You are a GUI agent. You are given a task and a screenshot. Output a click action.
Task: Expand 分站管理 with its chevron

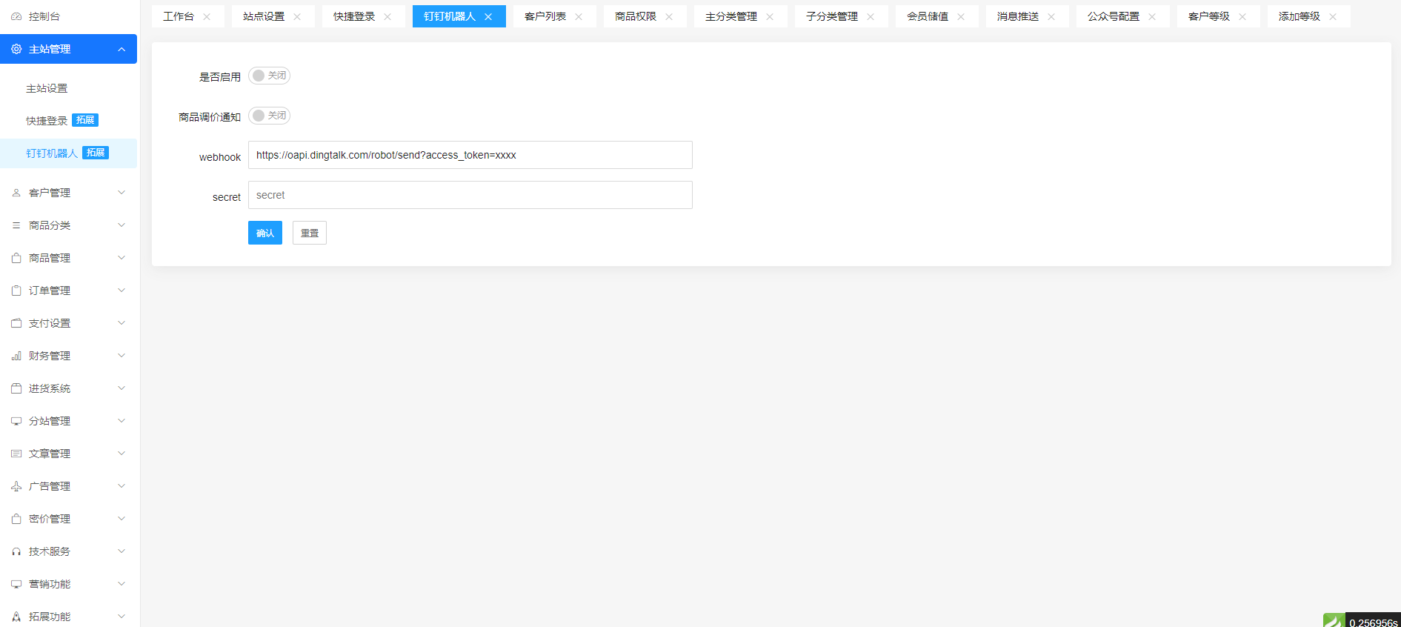(122, 421)
